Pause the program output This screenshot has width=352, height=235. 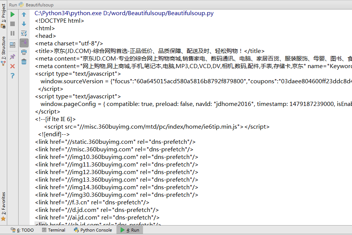click(13, 33)
